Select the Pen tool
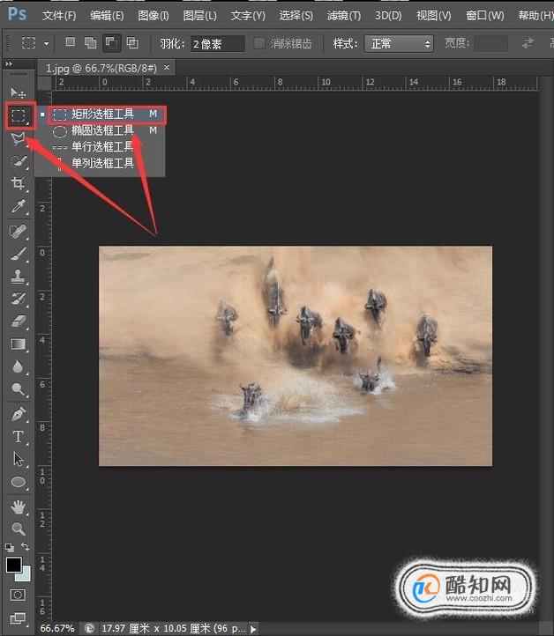This screenshot has width=554, height=636. 19,414
